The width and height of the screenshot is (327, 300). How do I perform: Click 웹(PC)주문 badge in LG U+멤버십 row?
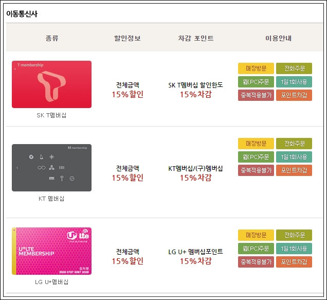(256, 249)
